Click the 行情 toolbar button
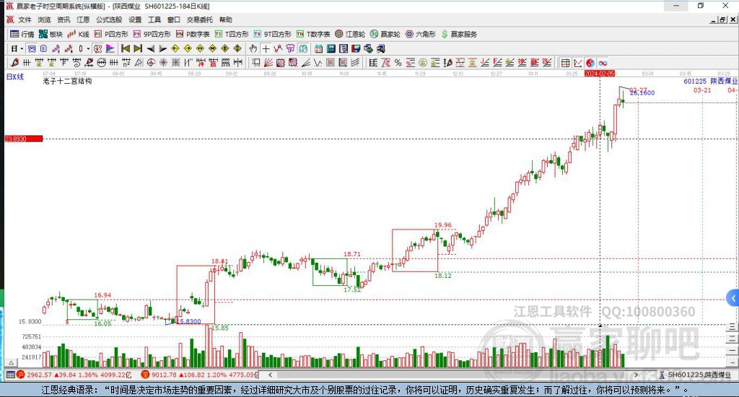Screen dimensions: 739x397 [22, 34]
